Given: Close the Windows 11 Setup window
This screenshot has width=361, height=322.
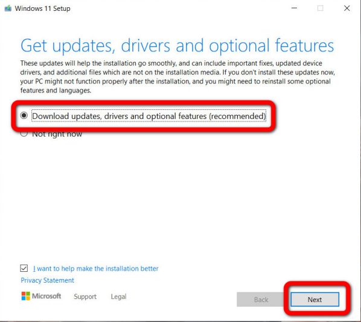Looking at the screenshot, I should [x=347, y=8].
